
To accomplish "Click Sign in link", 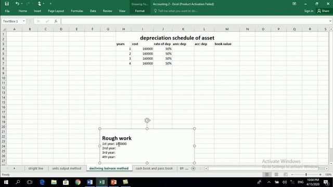I will (309, 11).
